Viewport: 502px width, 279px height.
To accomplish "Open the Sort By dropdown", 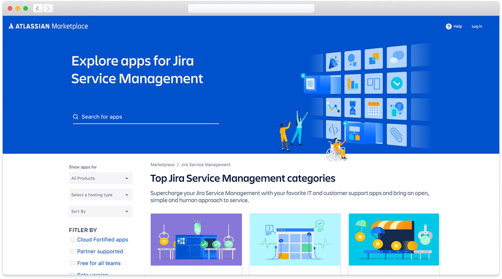I will (x=101, y=211).
